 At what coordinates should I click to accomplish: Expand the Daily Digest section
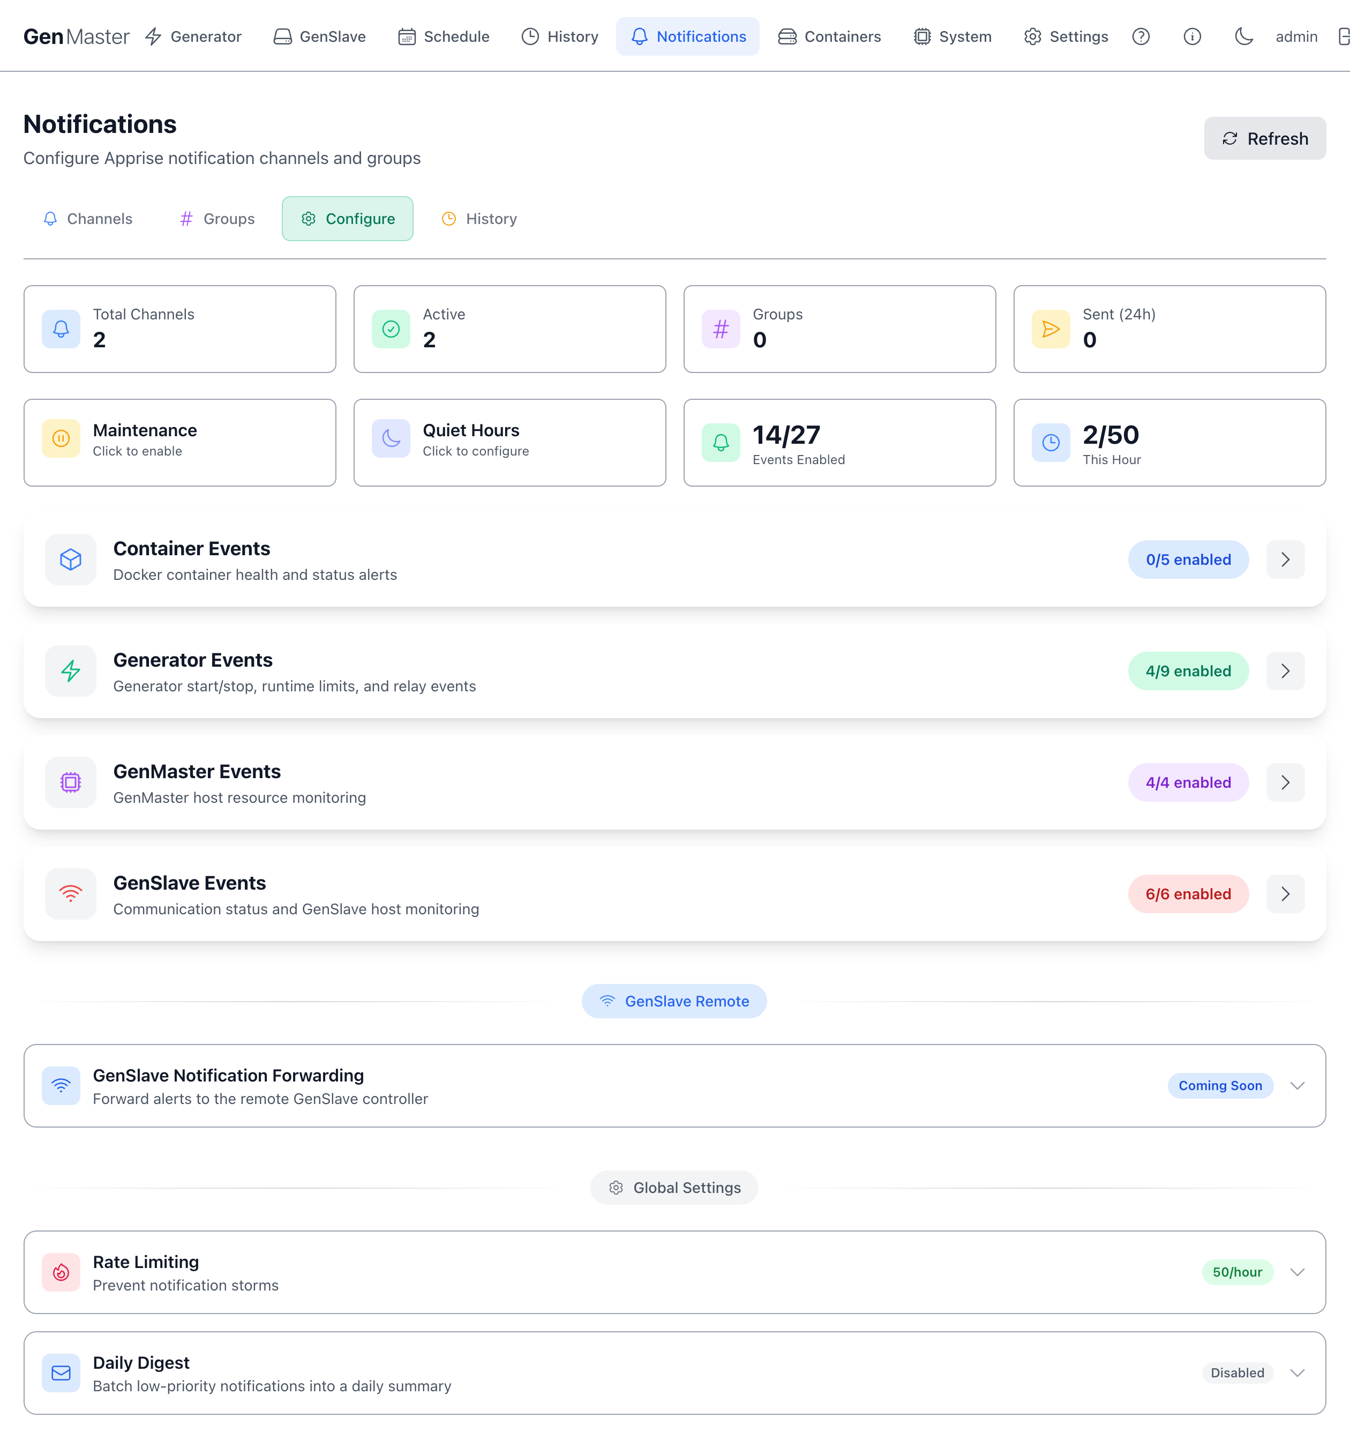pyautogui.click(x=1297, y=1373)
